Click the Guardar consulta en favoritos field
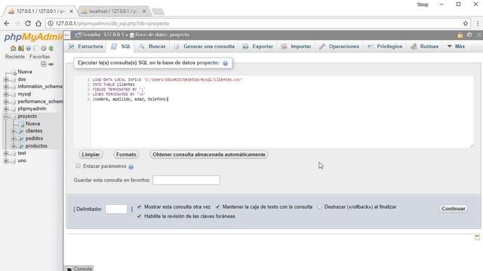 186,180
